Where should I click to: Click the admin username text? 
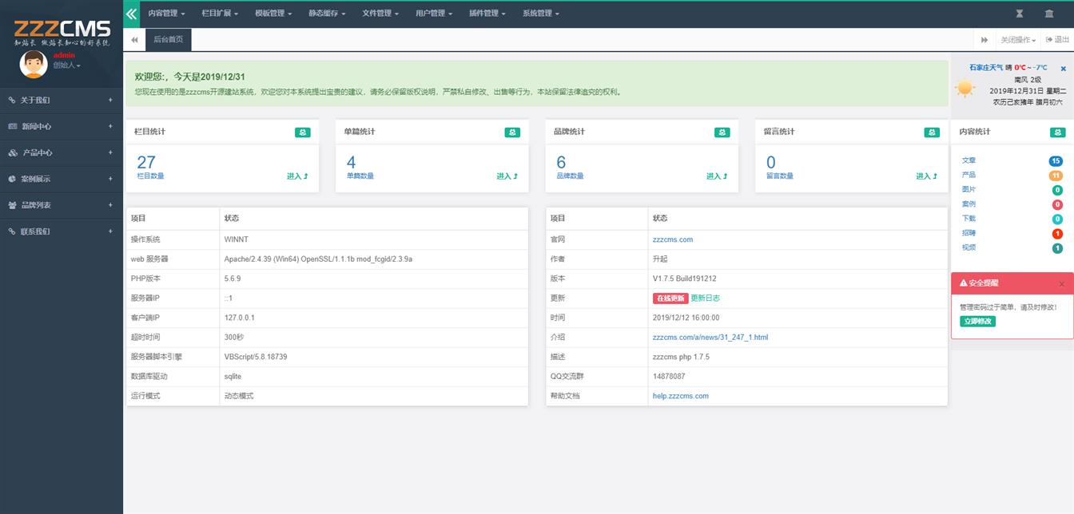click(64, 55)
